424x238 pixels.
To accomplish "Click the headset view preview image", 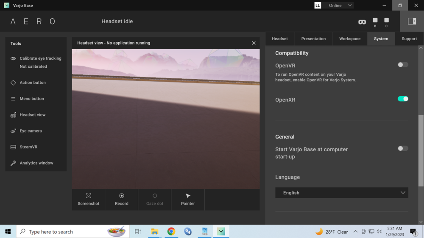I will [x=166, y=119].
